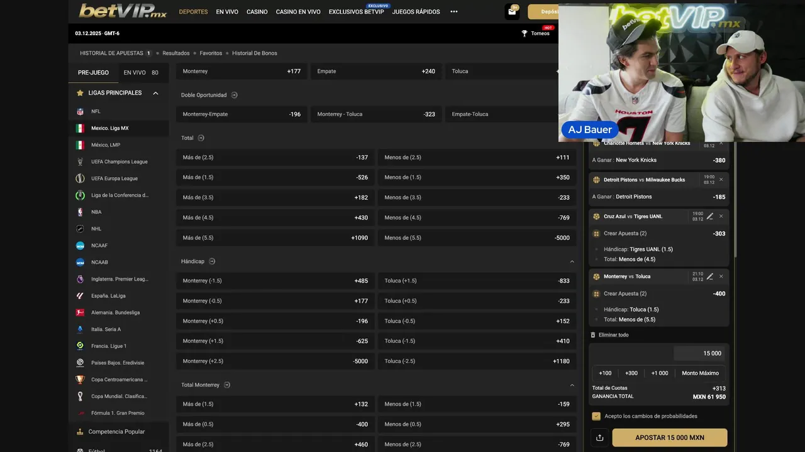Image resolution: width=805 pixels, height=452 pixels.
Task: Click APOSTAR 15 000 MXN button
Action: [670, 438]
